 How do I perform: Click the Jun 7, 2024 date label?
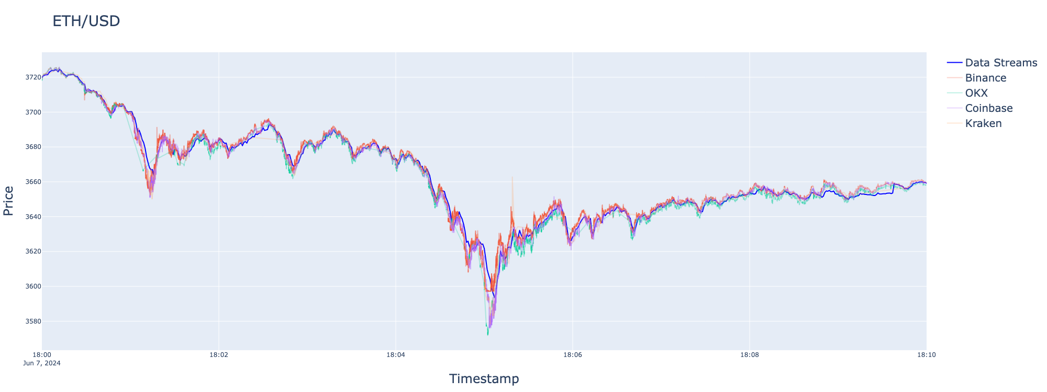point(42,363)
